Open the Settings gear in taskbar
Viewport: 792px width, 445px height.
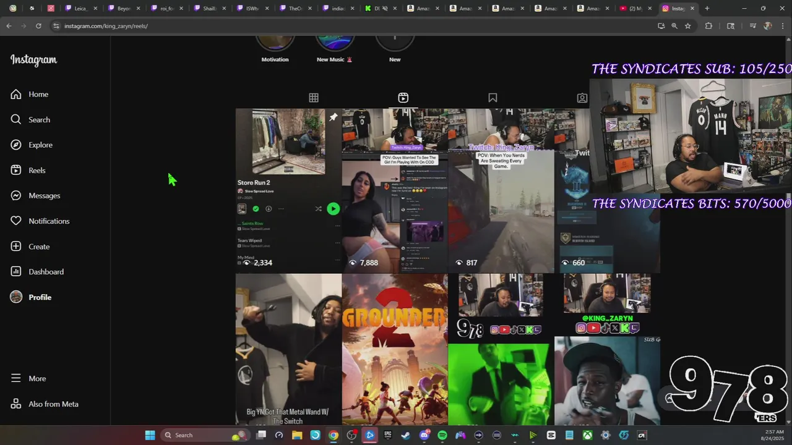tap(606, 435)
